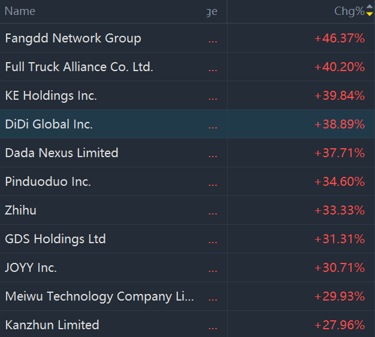This screenshot has height=337, width=375.
Task: Click the red ellipsis beside JOYY Inc.
Action: click(x=213, y=269)
